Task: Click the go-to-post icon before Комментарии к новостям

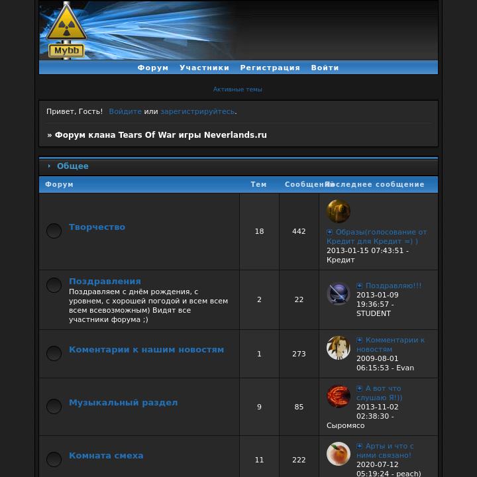Action: 359,340
